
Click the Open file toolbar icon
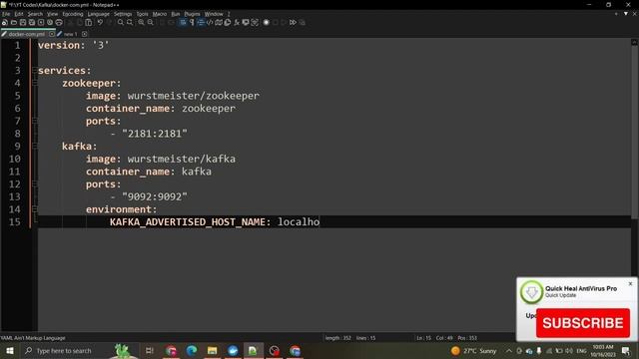point(13,22)
